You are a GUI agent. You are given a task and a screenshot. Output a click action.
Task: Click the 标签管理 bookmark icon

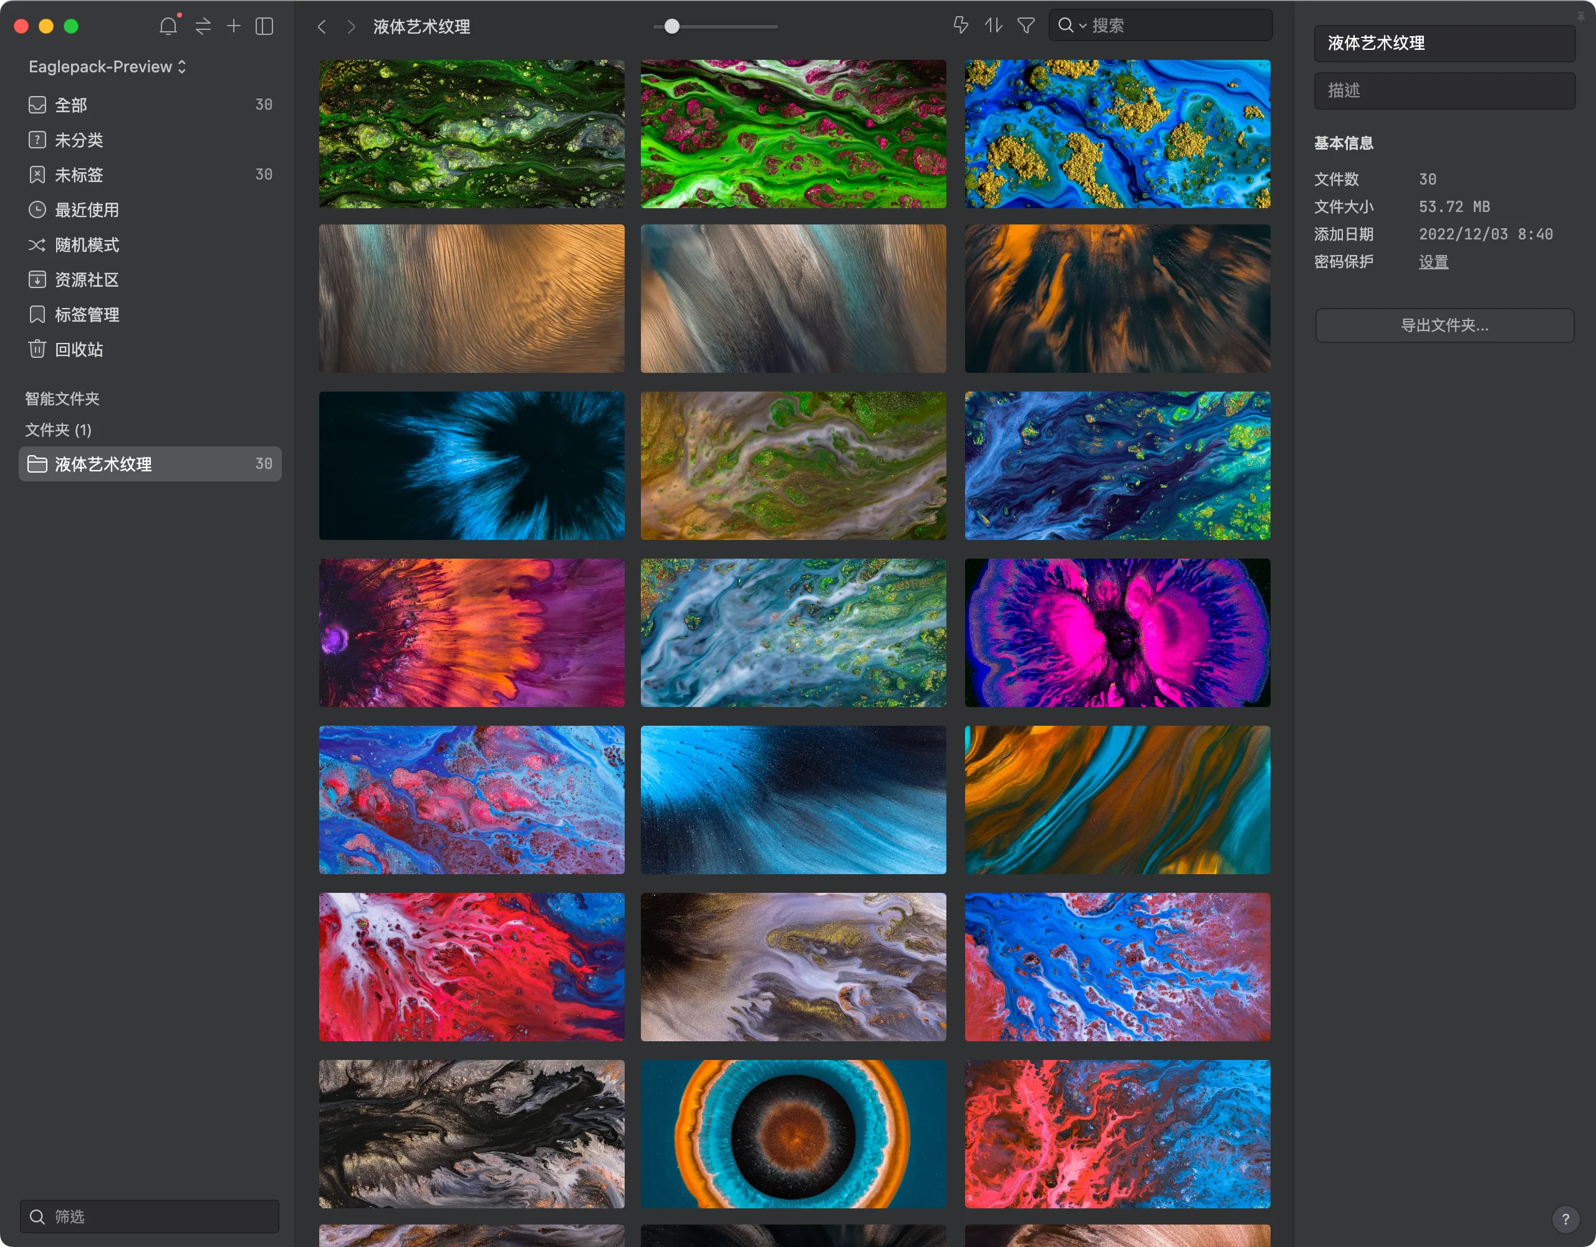pos(37,314)
